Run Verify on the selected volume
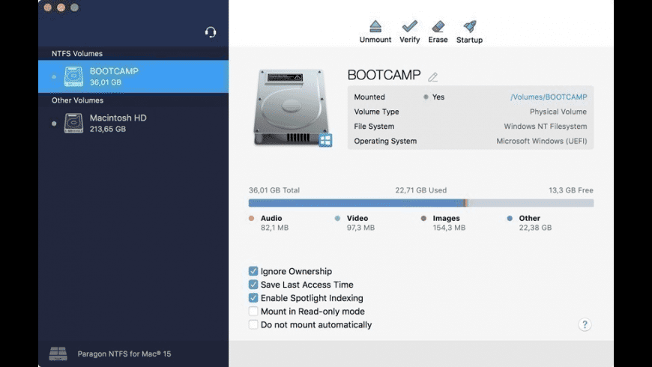The width and height of the screenshot is (652, 367). (409, 28)
